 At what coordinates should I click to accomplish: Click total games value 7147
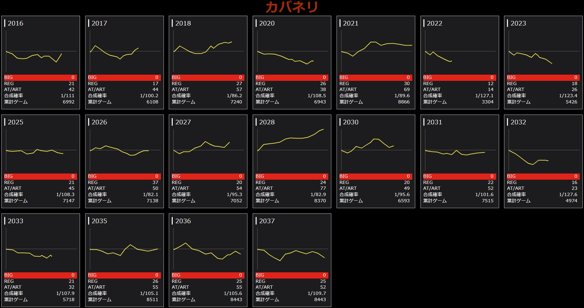click(x=68, y=201)
